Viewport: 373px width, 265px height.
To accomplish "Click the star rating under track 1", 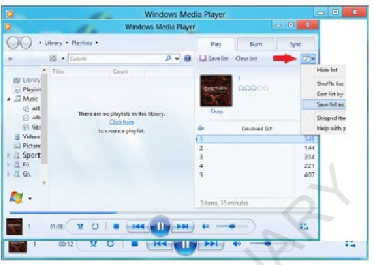I will point(254,88).
